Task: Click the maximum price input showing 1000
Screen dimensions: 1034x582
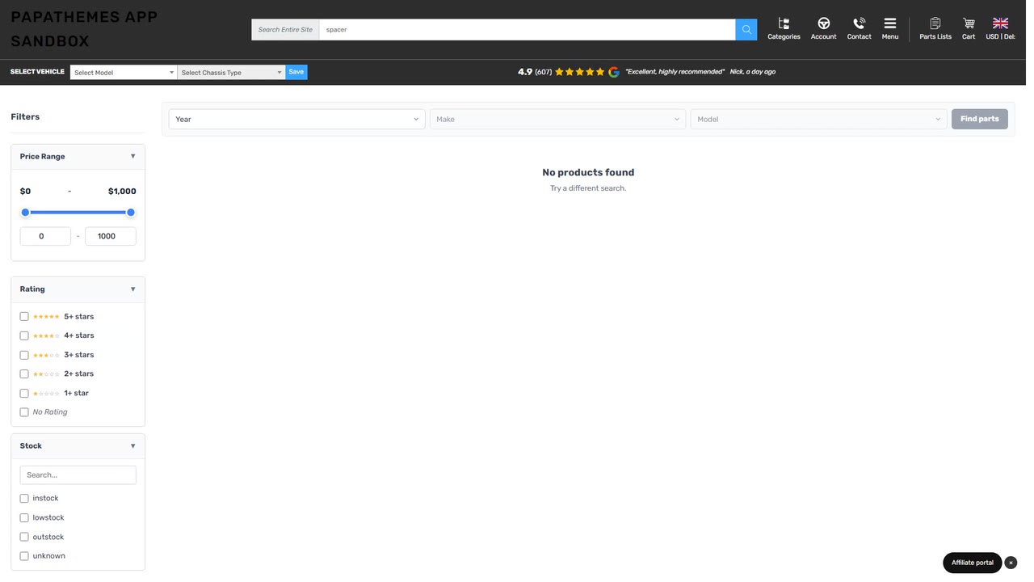Action: 111,236
